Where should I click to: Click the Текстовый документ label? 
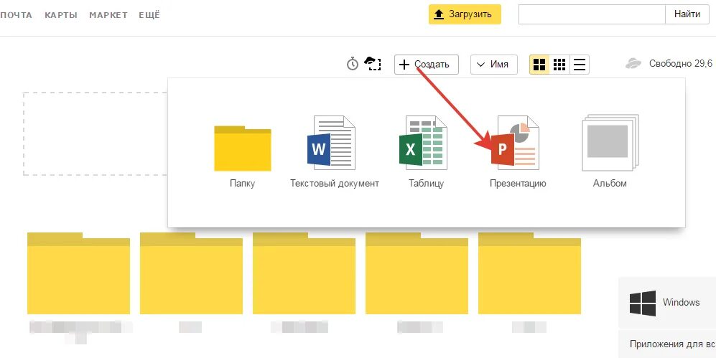335,184
